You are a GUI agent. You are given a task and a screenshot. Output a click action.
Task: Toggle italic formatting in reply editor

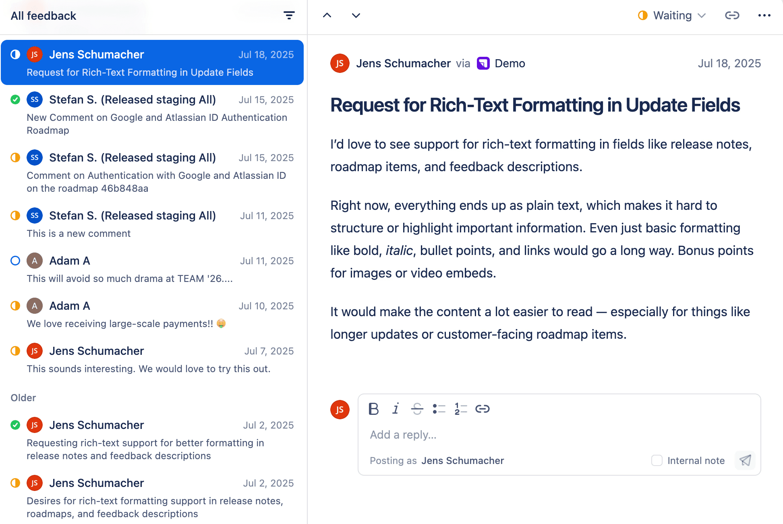(x=396, y=409)
